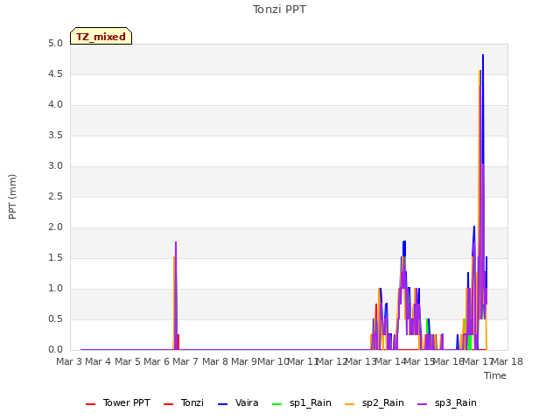
Task: Click the Mar 4 x-axis date label
Action: click(98, 361)
